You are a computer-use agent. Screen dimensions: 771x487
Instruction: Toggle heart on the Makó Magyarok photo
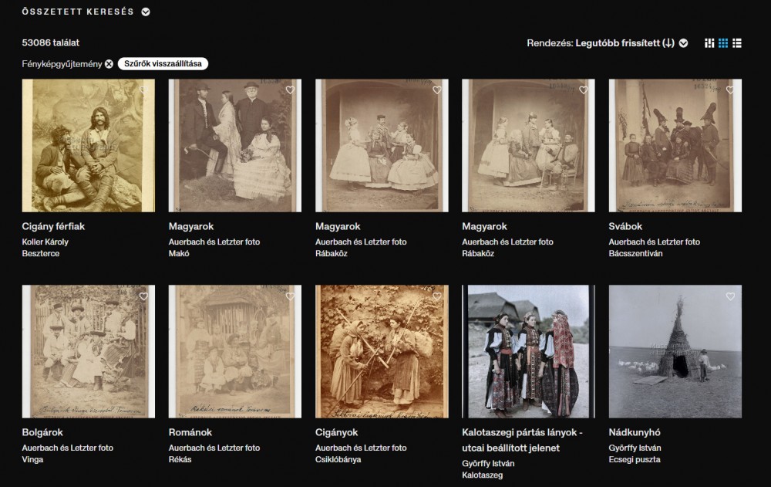tap(290, 90)
